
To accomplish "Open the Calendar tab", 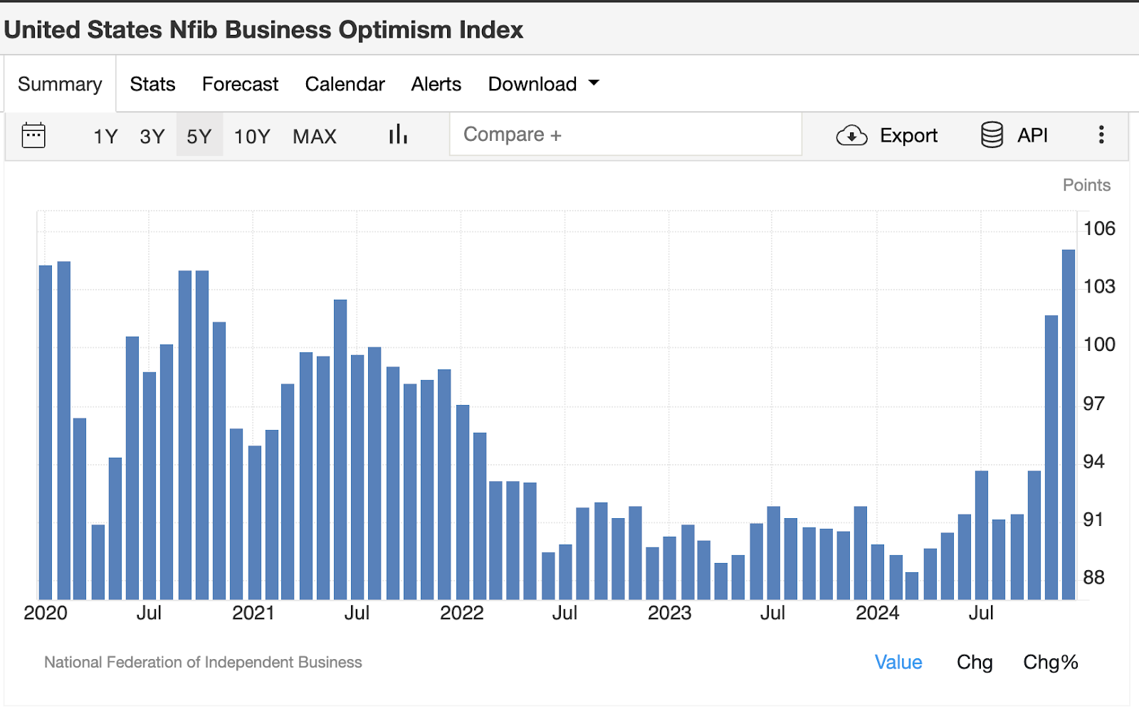I will coord(345,84).
